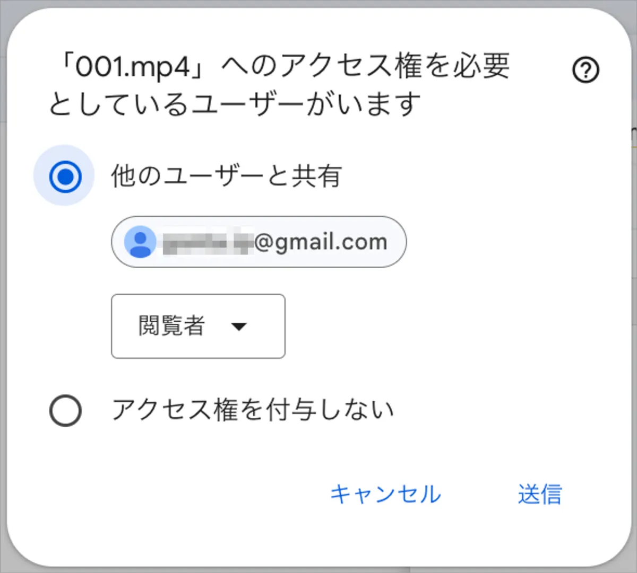Click the dropdown caret next to 閲覧者

[x=239, y=327]
